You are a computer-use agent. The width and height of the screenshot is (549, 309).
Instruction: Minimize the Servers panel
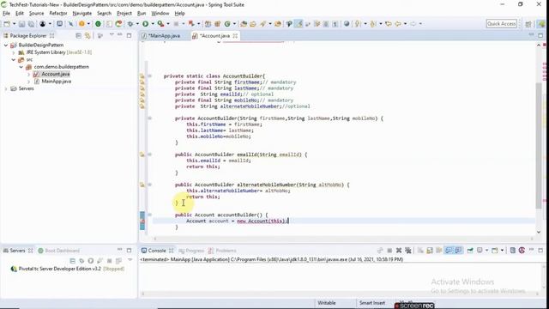(120, 250)
